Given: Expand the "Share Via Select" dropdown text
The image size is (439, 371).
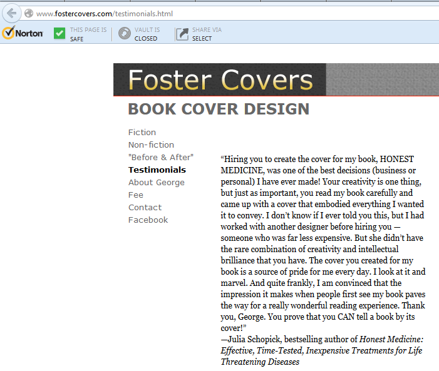Looking at the screenshot, I should coord(207,34).
